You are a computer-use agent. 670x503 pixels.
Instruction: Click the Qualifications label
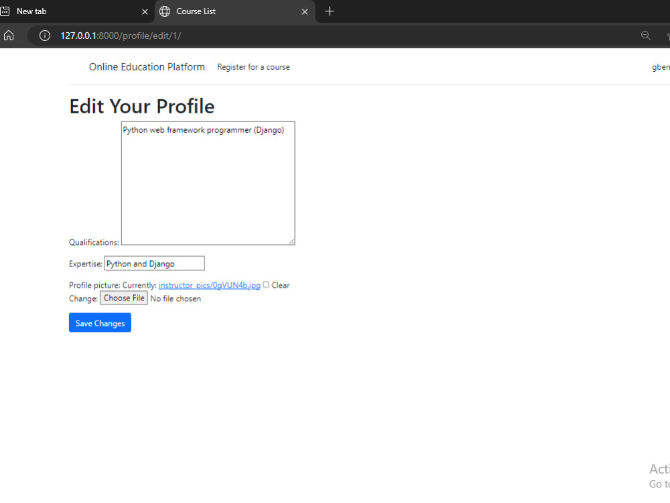pos(94,243)
